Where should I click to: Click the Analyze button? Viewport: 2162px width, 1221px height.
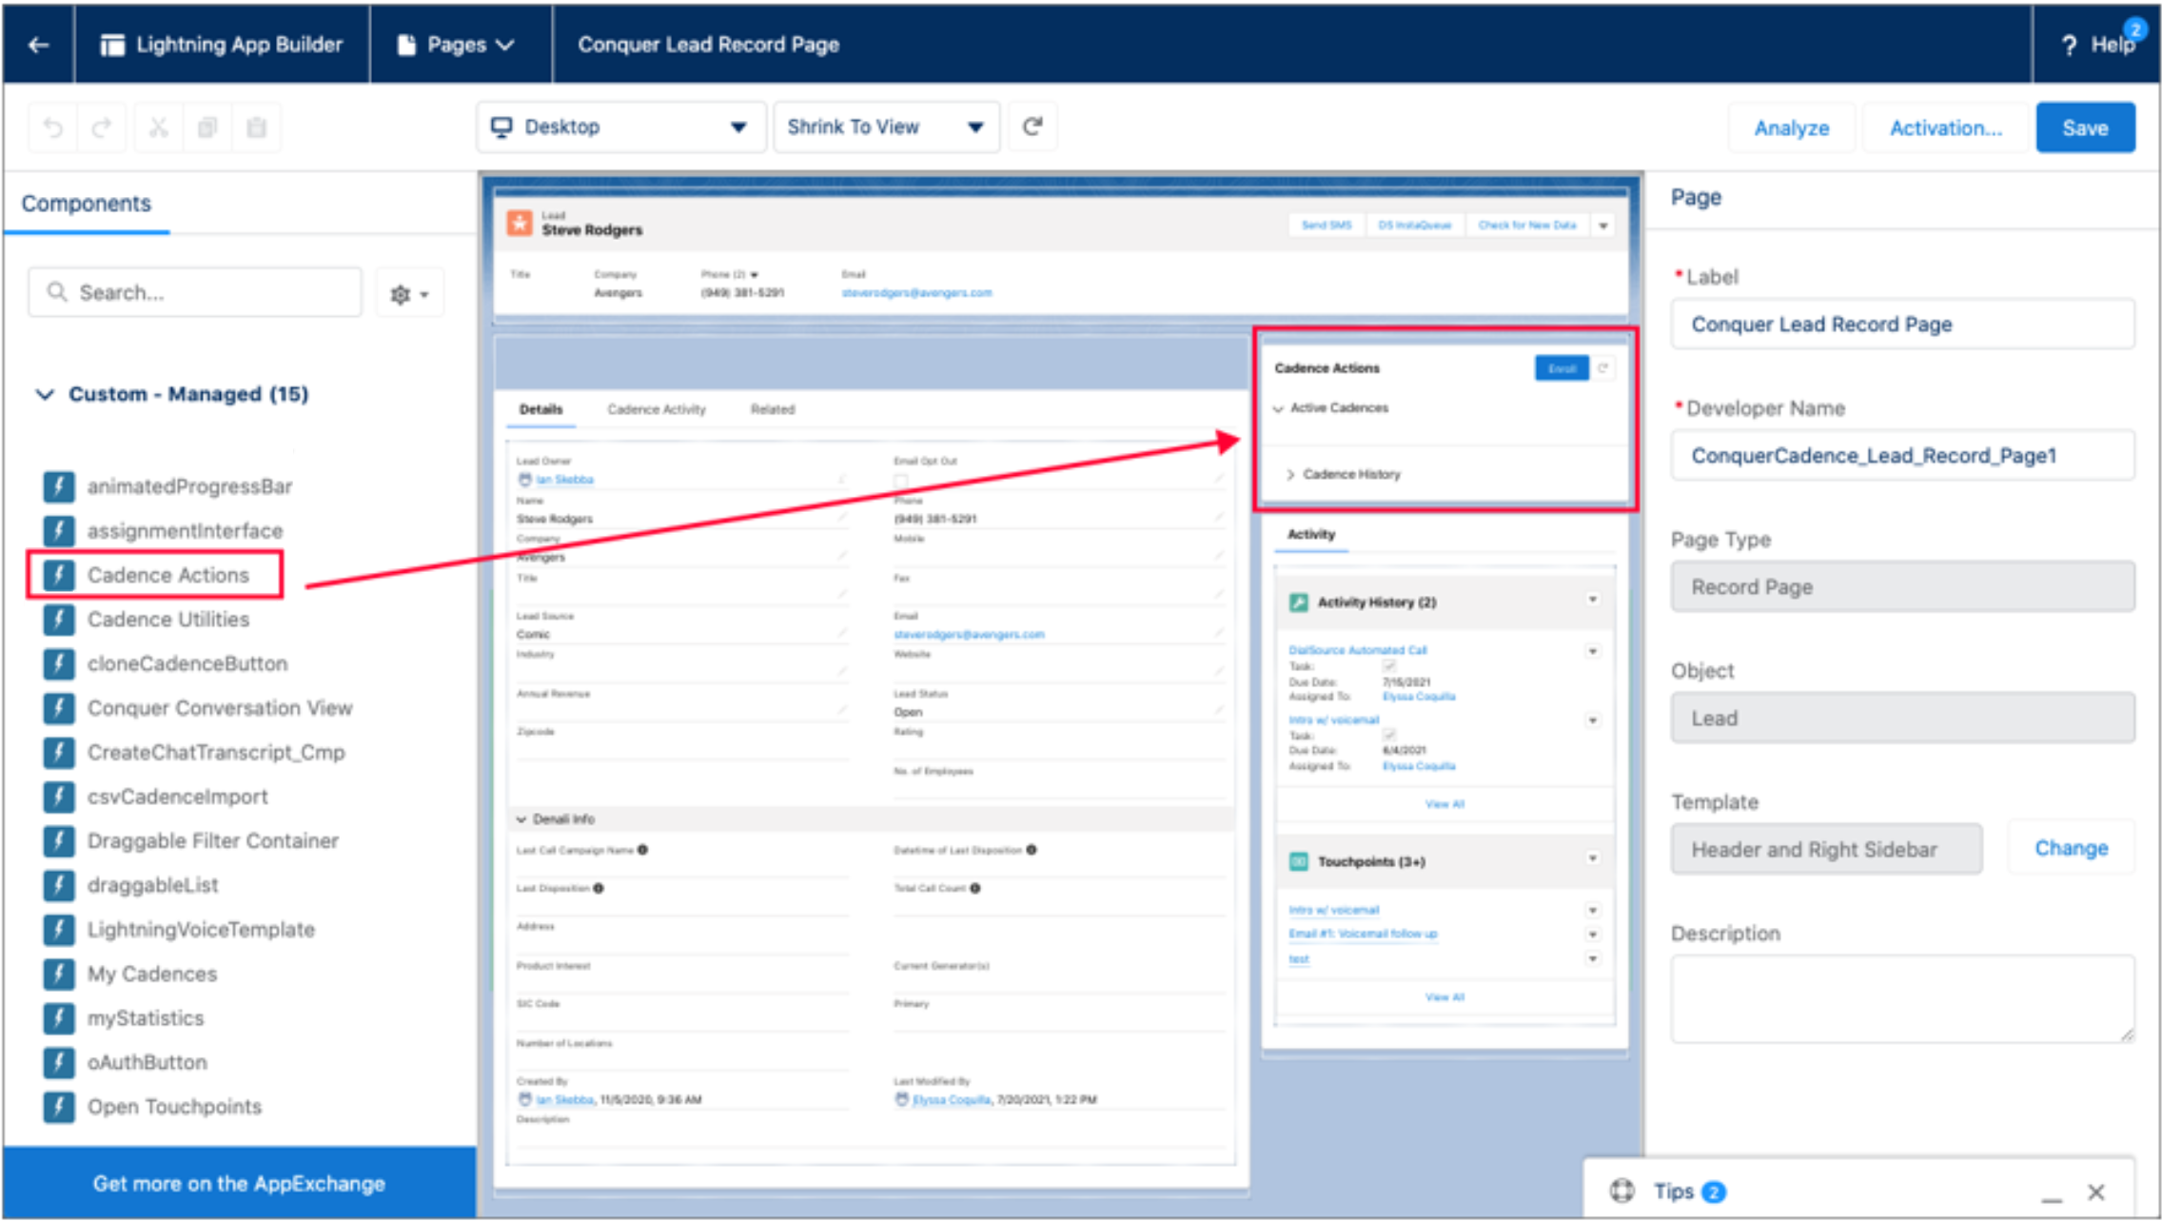click(1792, 128)
